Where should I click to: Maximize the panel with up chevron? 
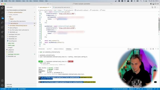tap(156, 49)
